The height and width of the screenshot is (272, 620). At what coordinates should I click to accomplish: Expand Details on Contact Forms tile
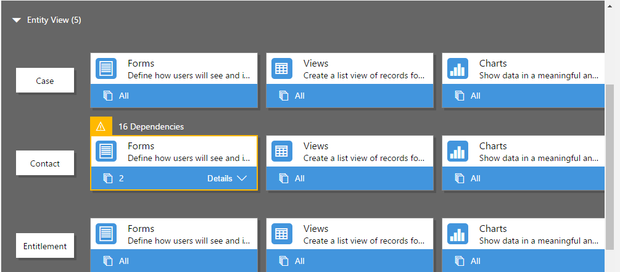point(227,178)
